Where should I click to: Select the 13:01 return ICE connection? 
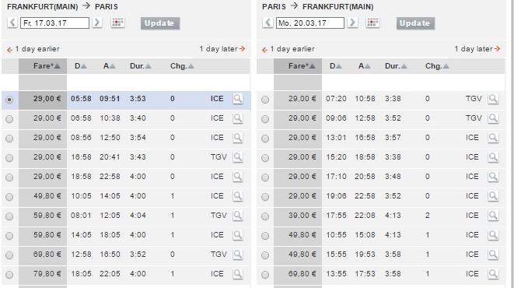pos(265,139)
